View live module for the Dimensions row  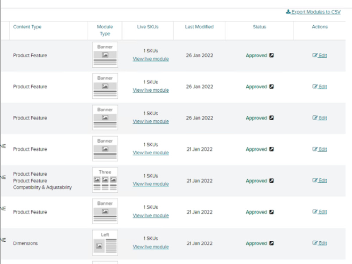click(151, 247)
